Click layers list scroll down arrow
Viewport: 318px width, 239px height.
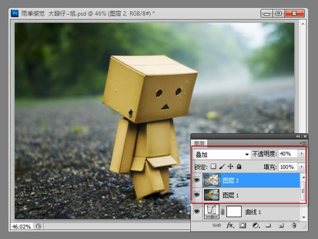pos(304,217)
